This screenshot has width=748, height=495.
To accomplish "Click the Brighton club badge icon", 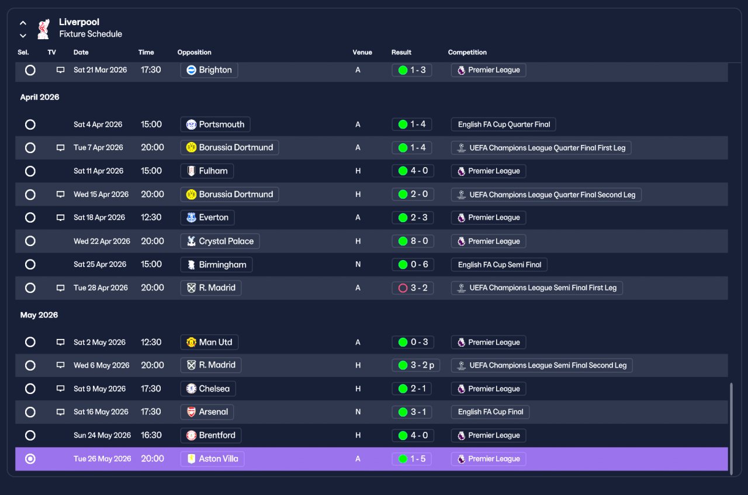I will click(191, 70).
